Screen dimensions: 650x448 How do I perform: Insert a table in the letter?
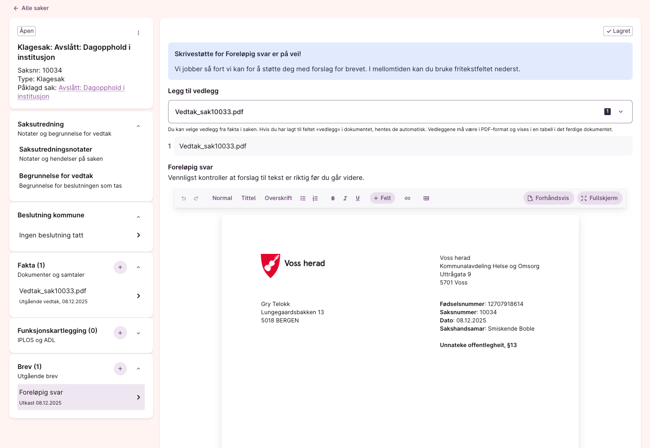point(426,198)
